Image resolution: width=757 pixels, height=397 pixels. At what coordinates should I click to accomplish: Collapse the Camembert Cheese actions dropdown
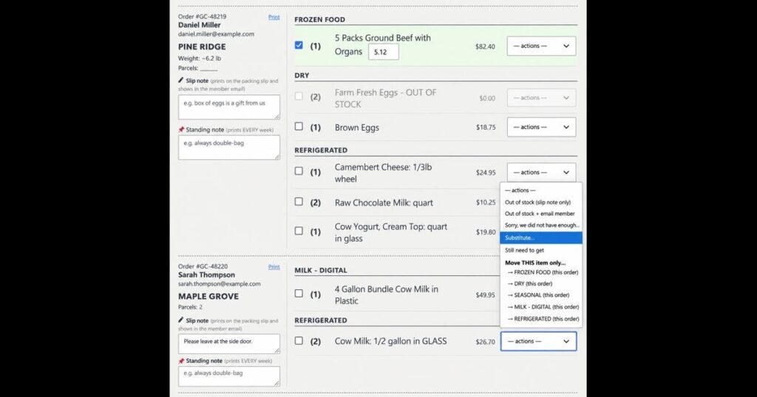[x=541, y=172]
